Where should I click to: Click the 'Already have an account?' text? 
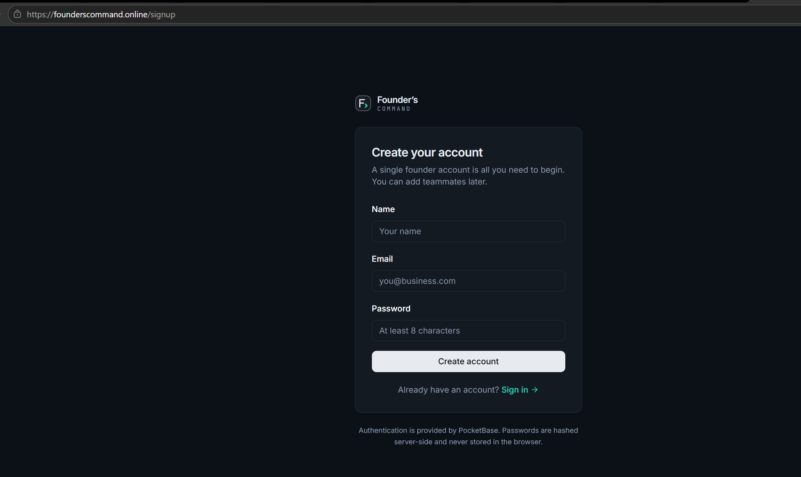coord(448,389)
